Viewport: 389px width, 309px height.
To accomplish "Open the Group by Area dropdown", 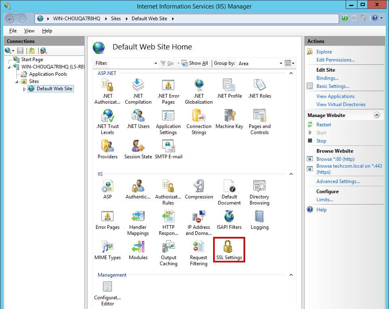I will [x=281, y=64].
